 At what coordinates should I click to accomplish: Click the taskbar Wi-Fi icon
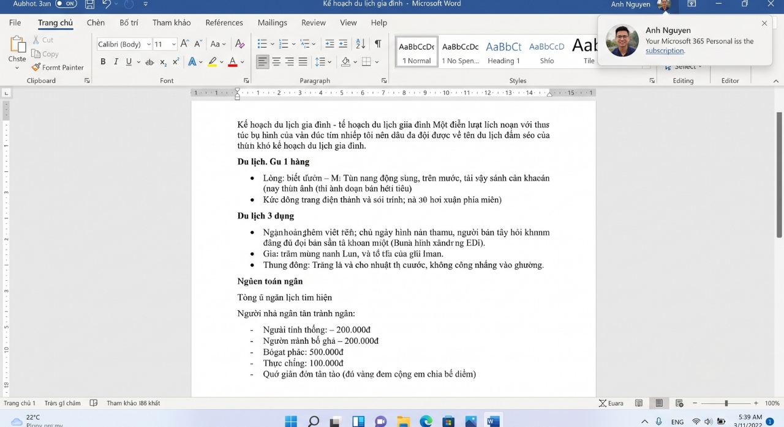696,421
